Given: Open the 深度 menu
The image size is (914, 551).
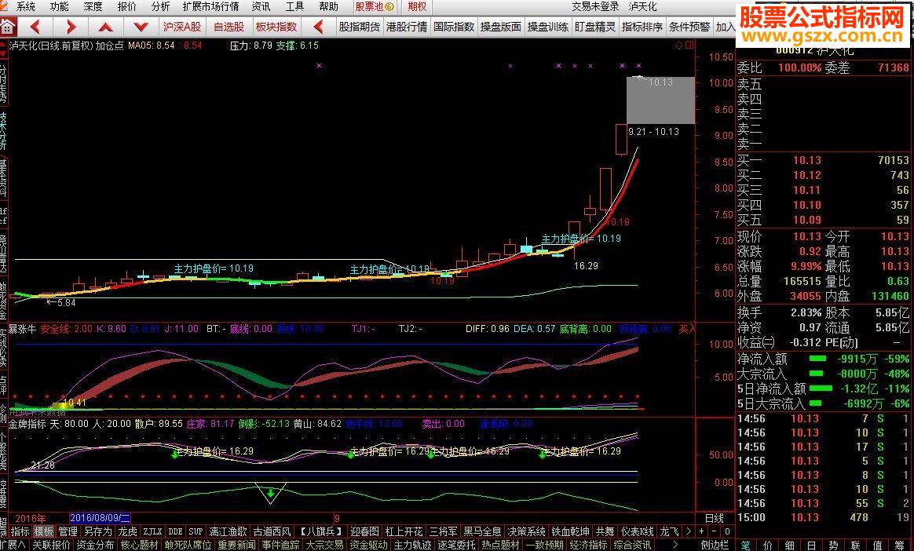Looking at the screenshot, I should pos(93,7).
